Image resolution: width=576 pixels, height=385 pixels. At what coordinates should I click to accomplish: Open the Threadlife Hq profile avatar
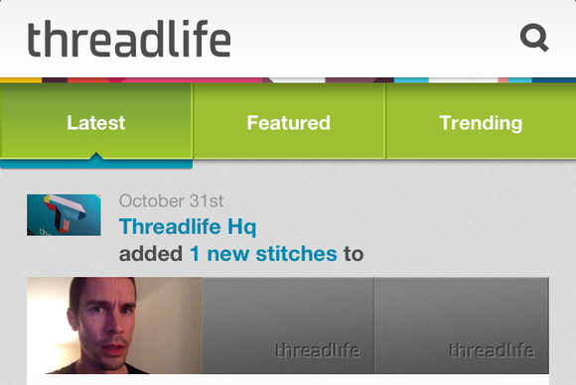64,215
